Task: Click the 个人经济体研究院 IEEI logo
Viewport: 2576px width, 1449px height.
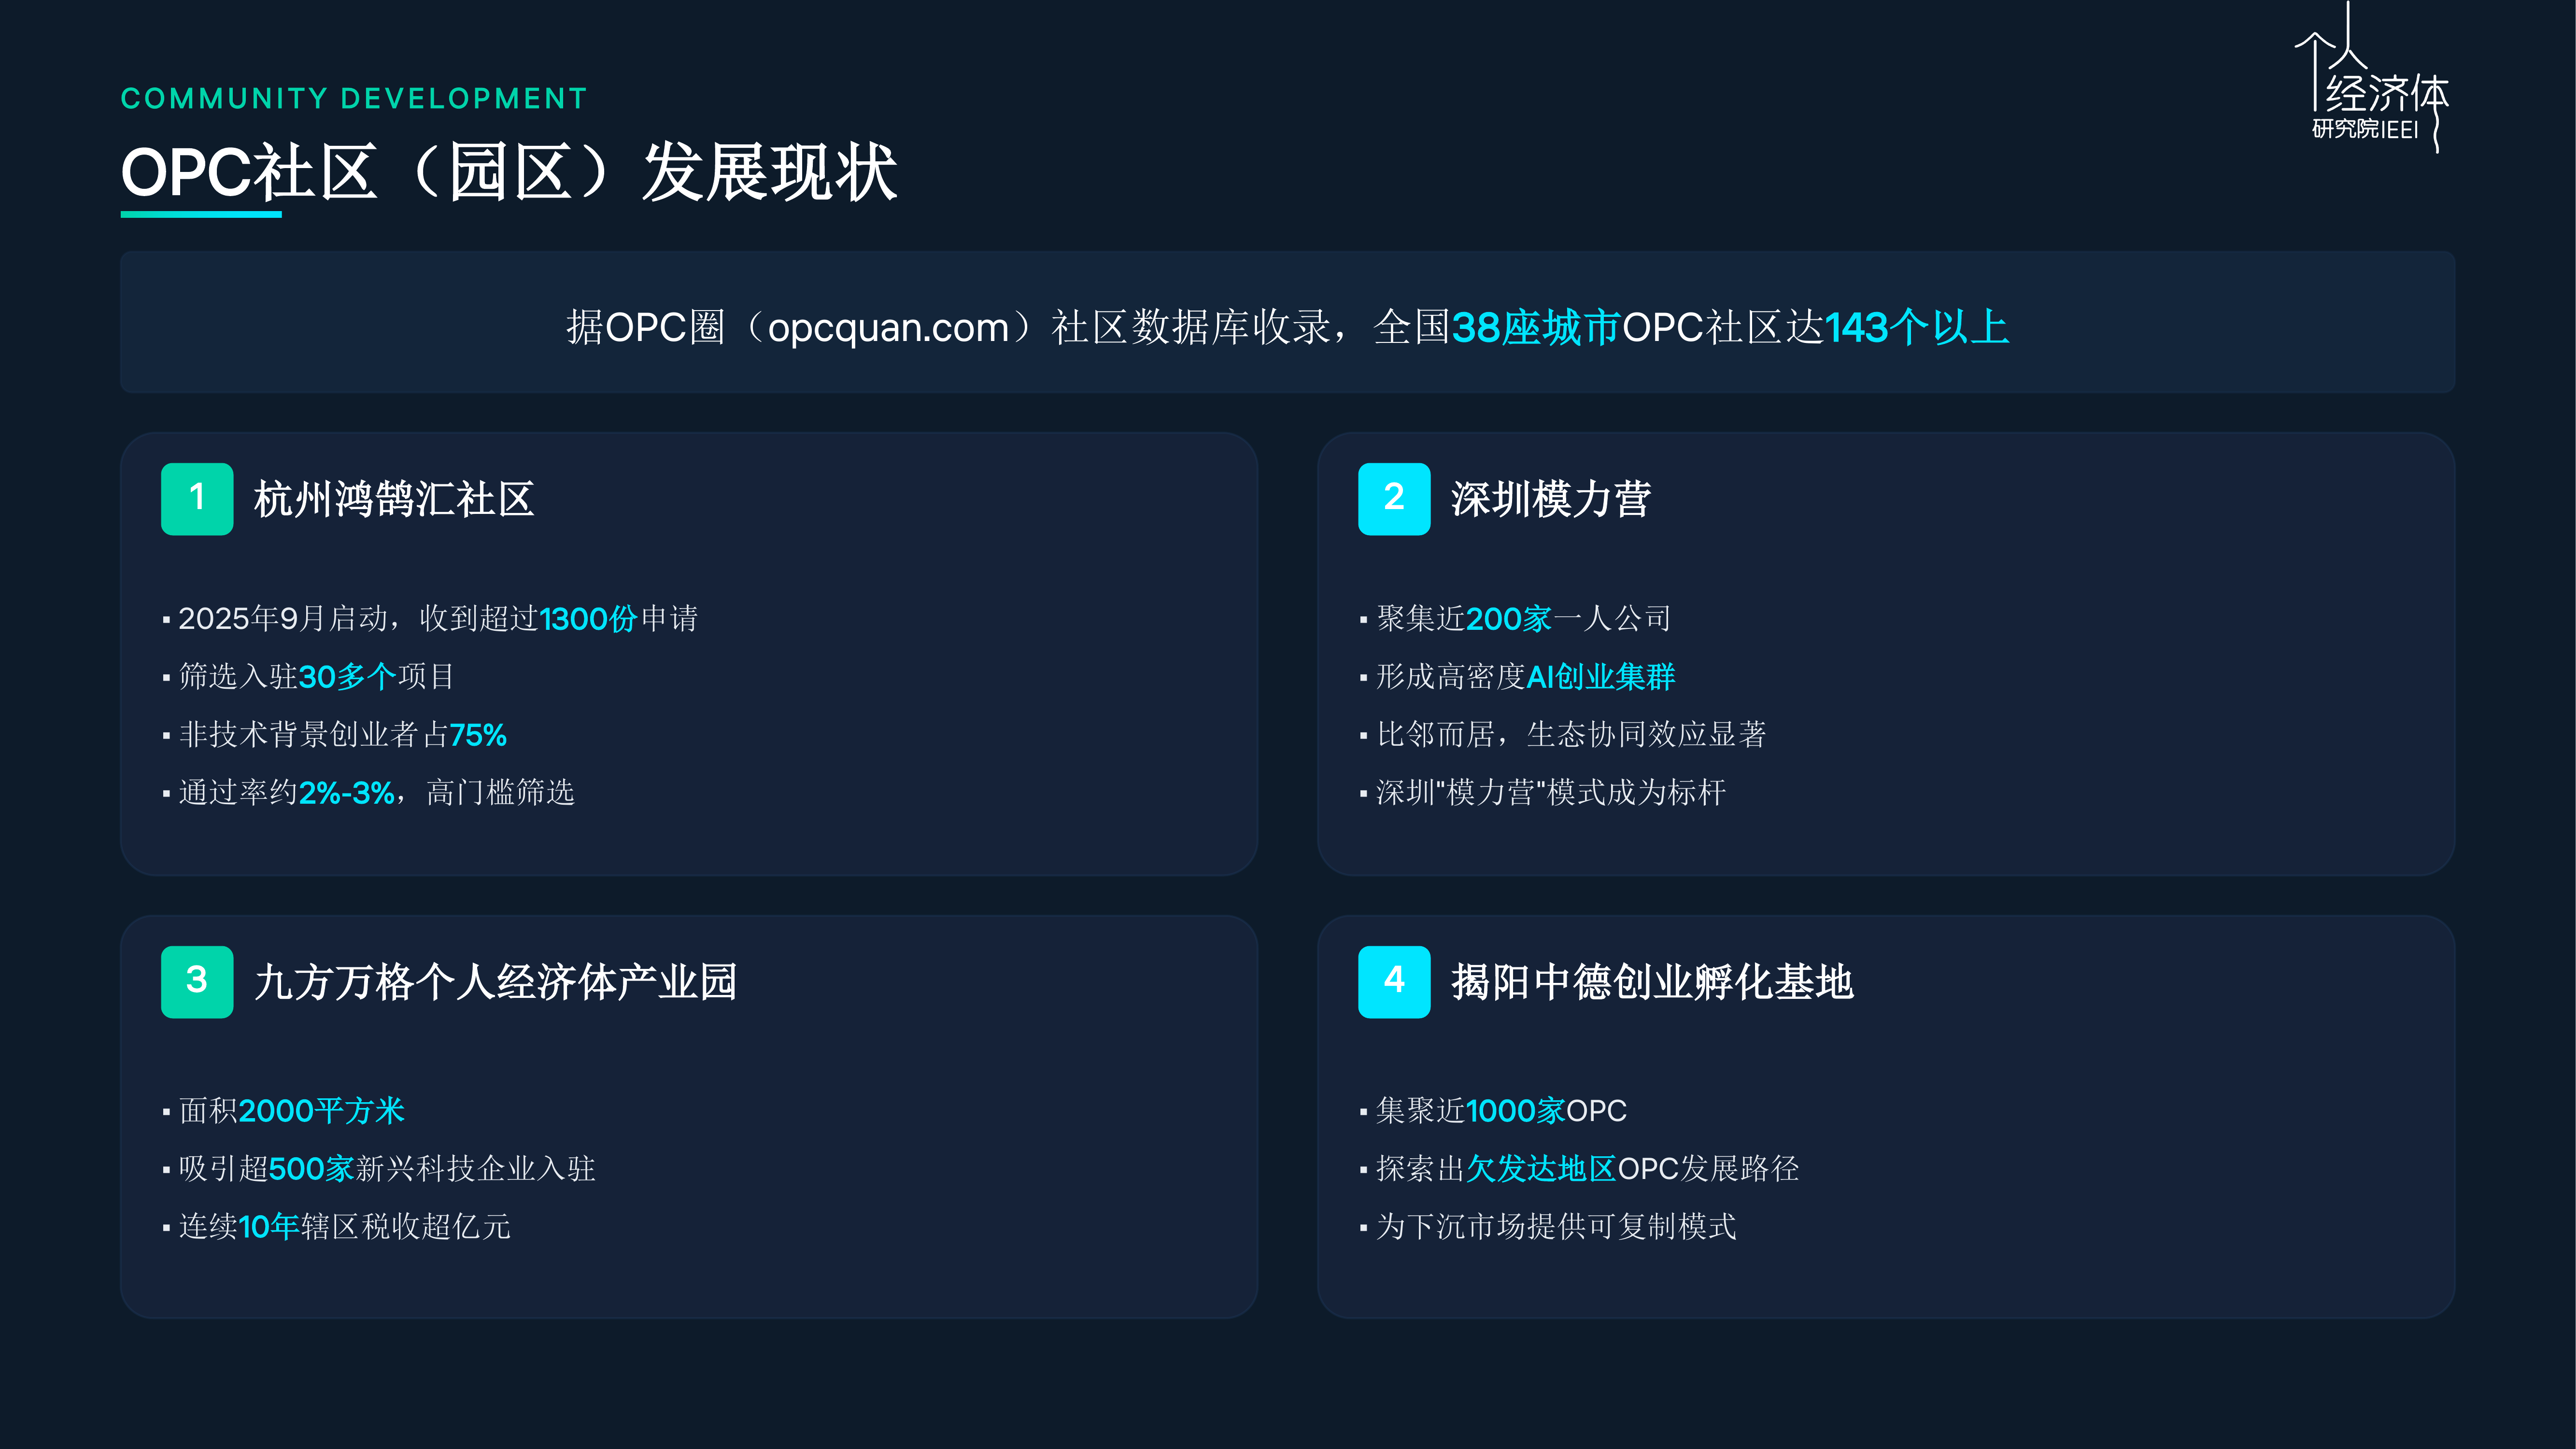Action: pyautogui.click(x=2372, y=78)
